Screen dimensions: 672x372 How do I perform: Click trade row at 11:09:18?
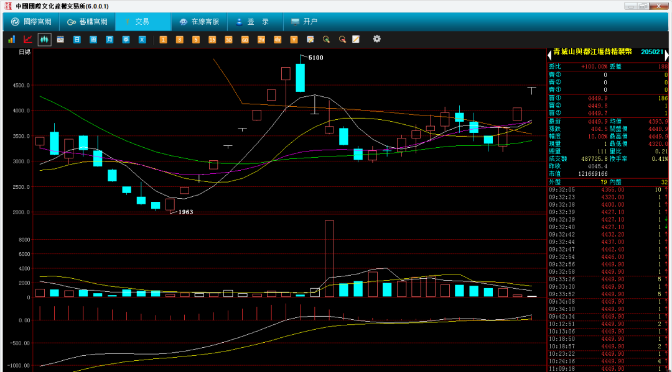pos(608,368)
